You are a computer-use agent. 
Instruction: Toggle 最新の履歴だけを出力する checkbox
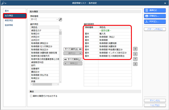click(x=31, y=96)
